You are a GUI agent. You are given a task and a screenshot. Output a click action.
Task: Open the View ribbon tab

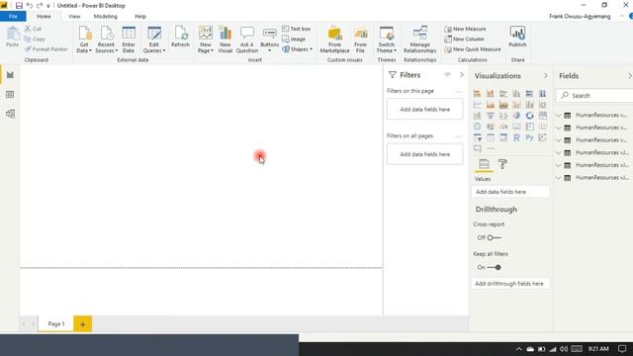(74, 16)
